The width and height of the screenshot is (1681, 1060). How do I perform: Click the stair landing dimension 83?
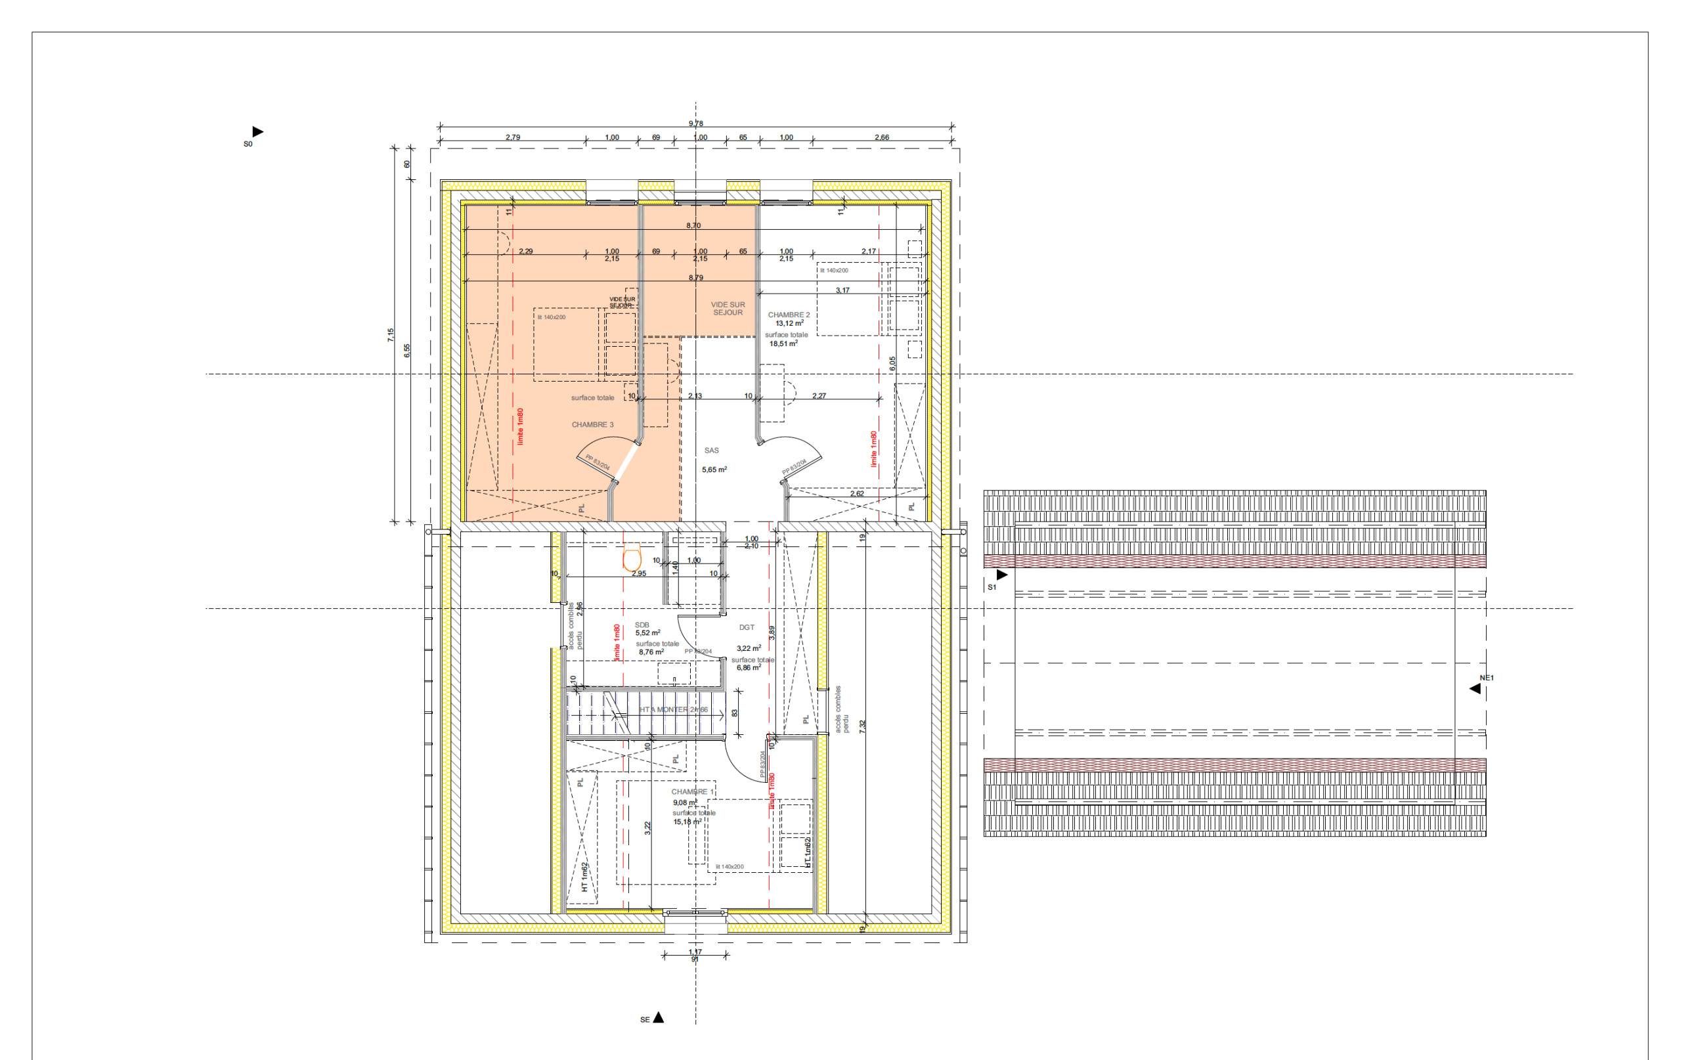click(734, 713)
